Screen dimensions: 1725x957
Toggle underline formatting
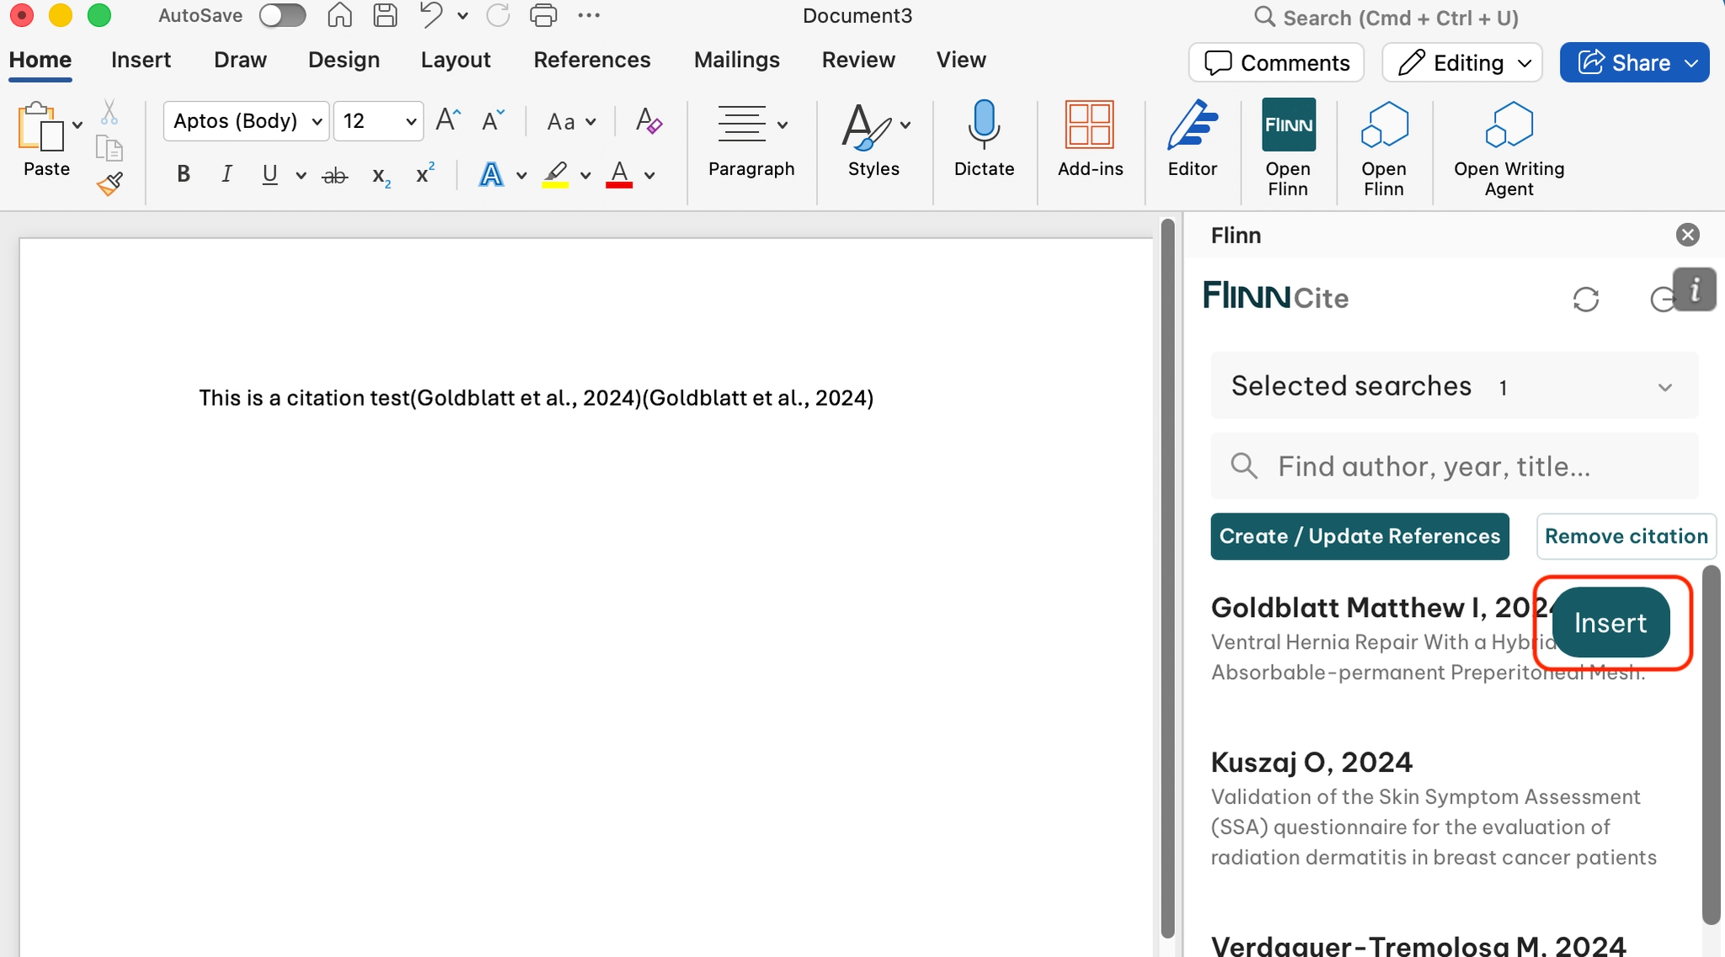[270, 174]
